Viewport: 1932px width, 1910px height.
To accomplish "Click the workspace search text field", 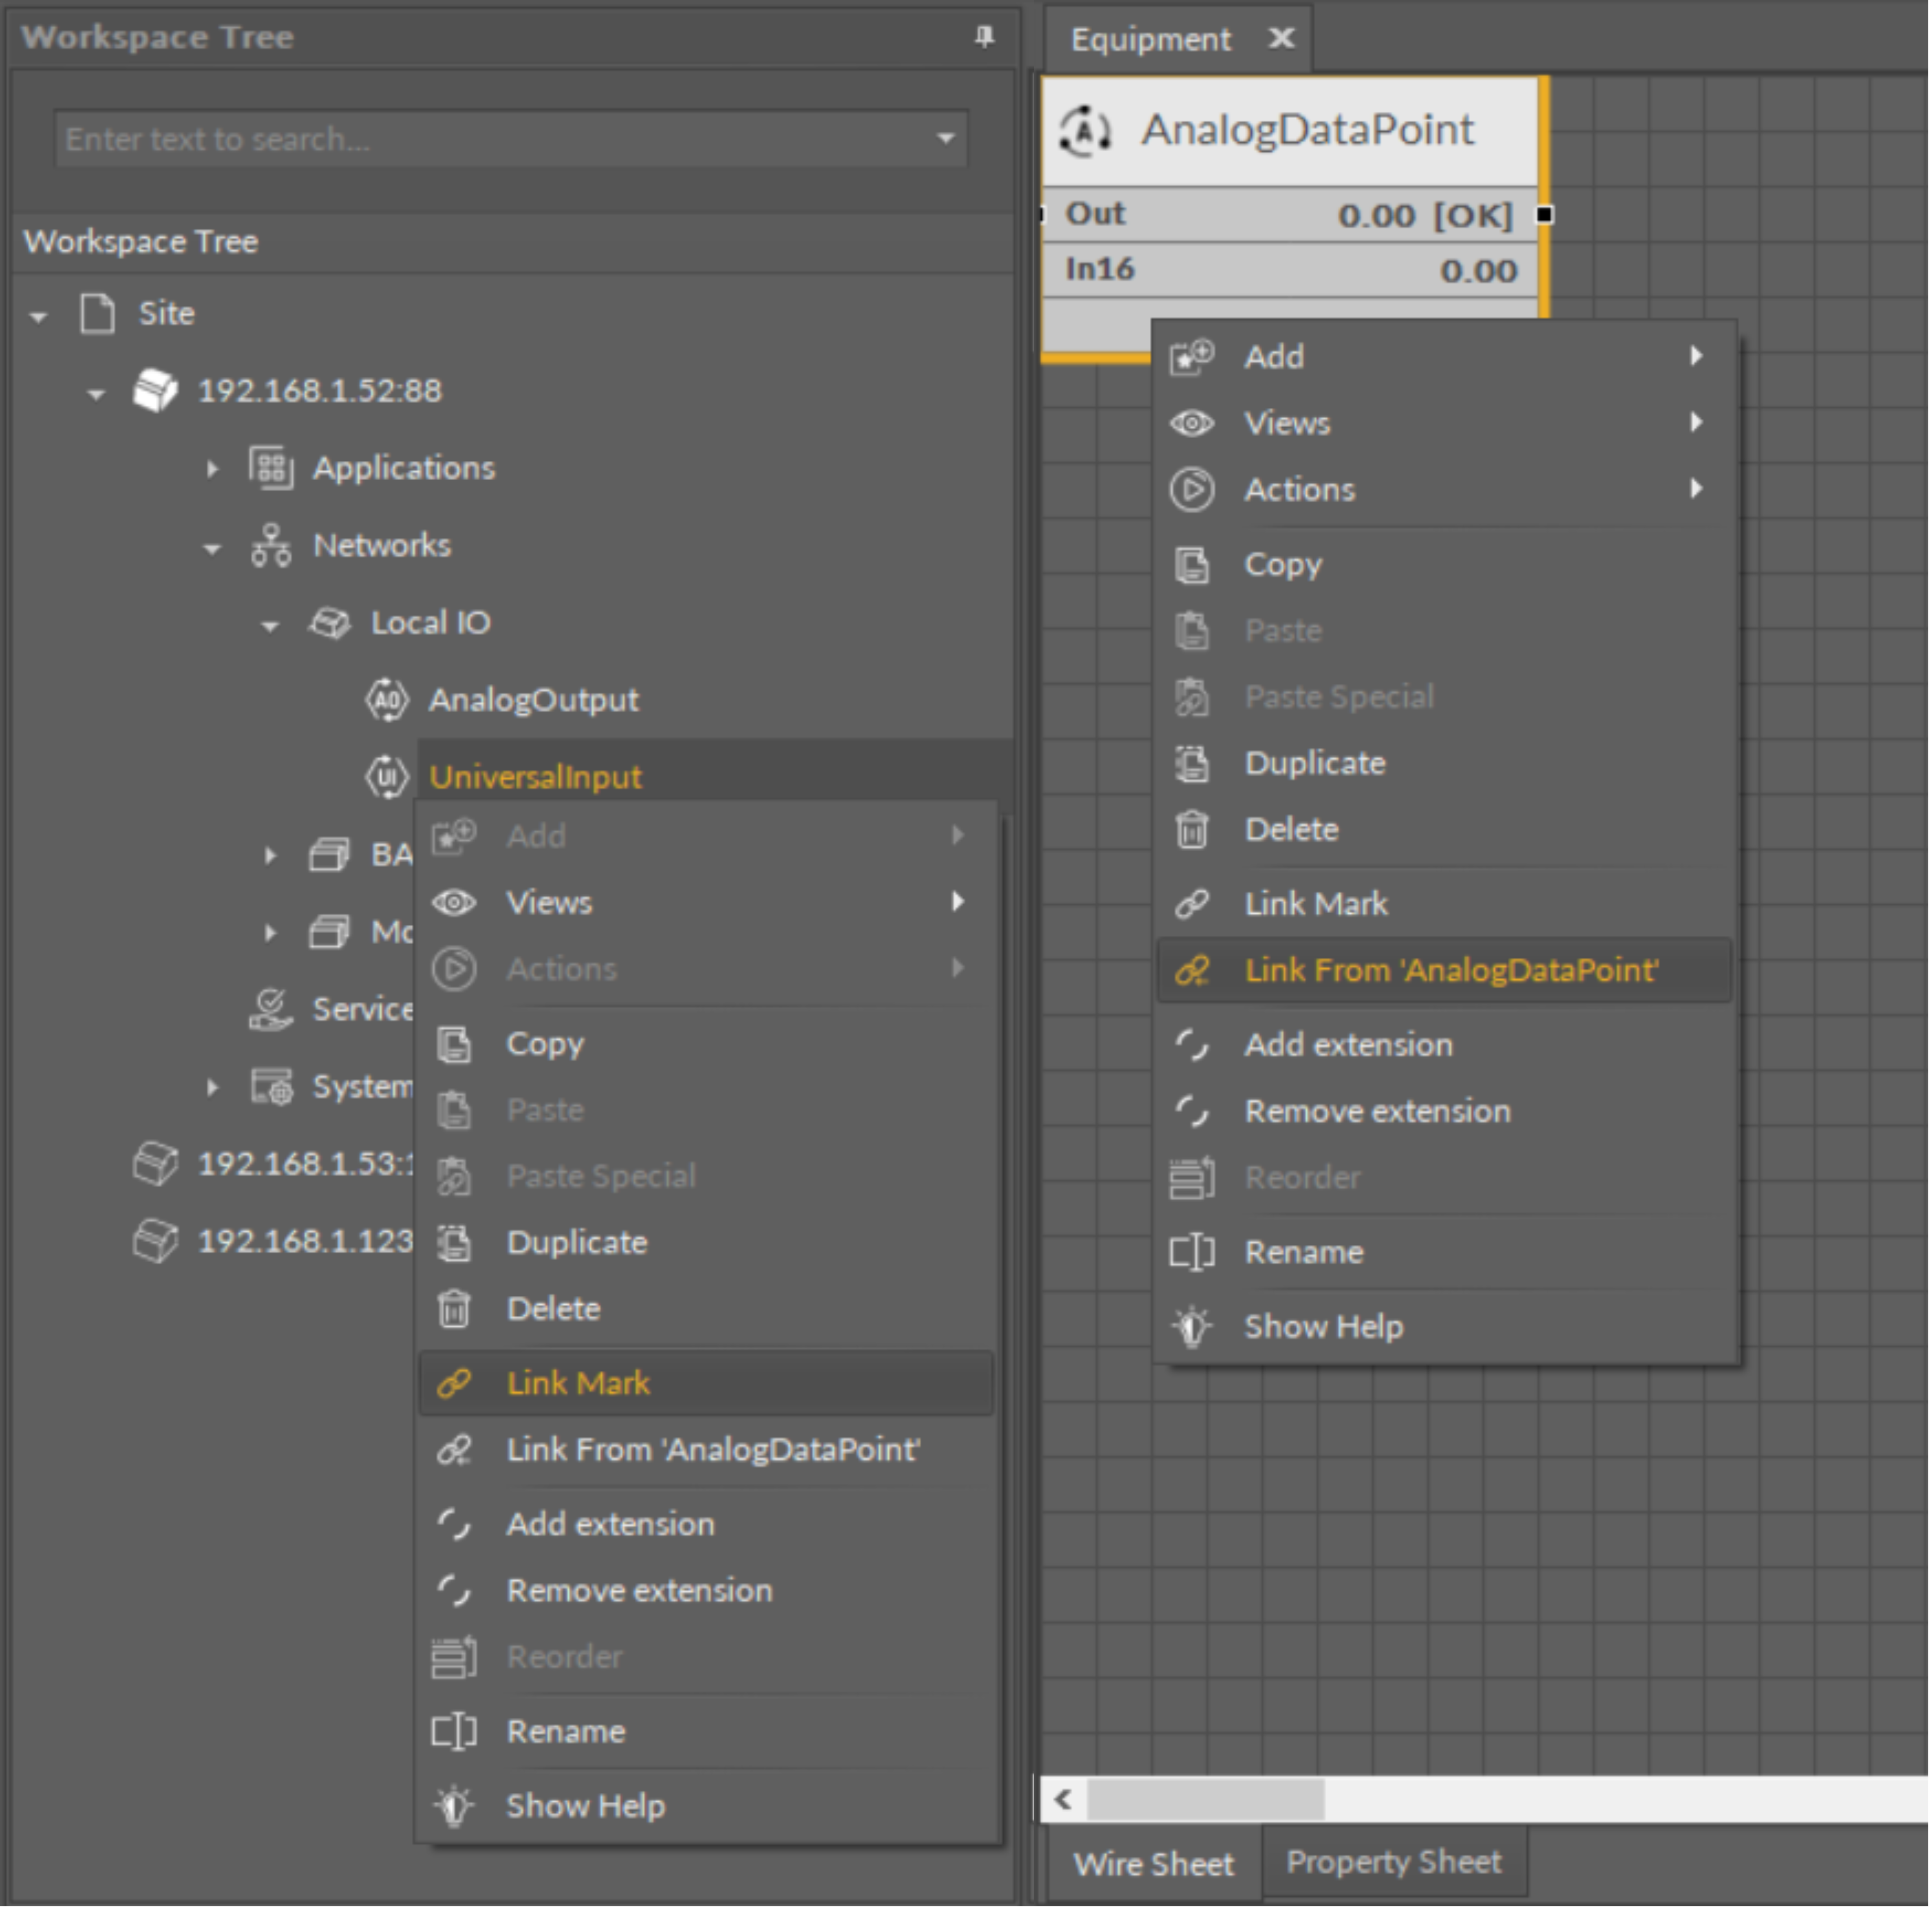I will (x=490, y=139).
